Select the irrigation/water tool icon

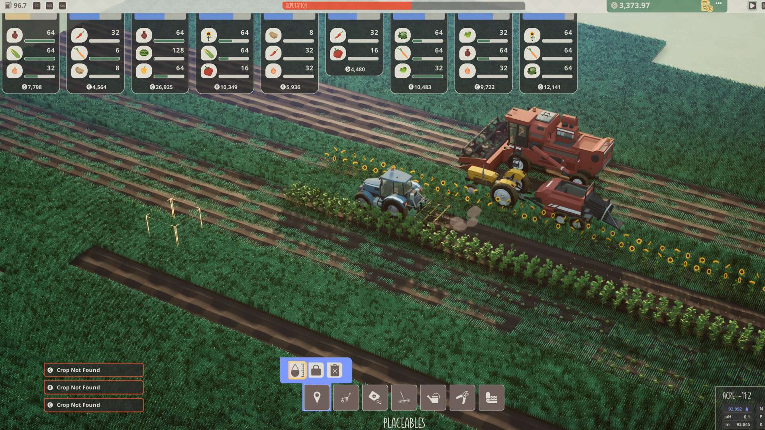[433, 397]
